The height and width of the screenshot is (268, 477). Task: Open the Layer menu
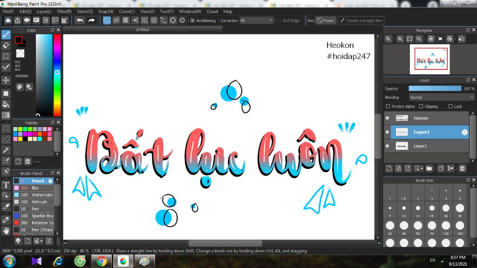[x=44, y=11]
